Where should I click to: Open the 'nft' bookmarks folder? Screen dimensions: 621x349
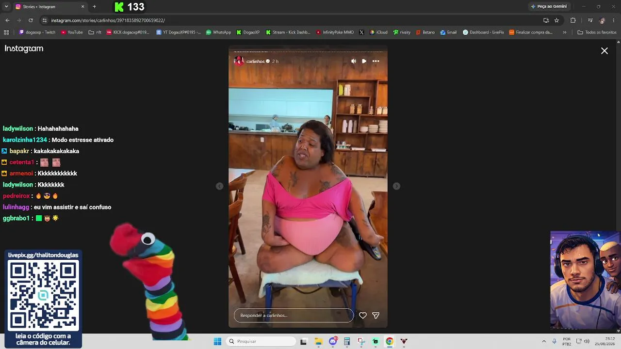coord(95,32)
